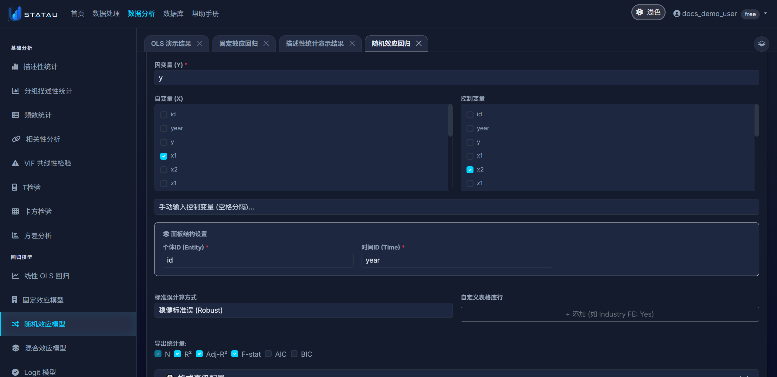Click the 自变量 (X) list scrollbar
Viewport: 777px width, 377px height.
(450, 121)
